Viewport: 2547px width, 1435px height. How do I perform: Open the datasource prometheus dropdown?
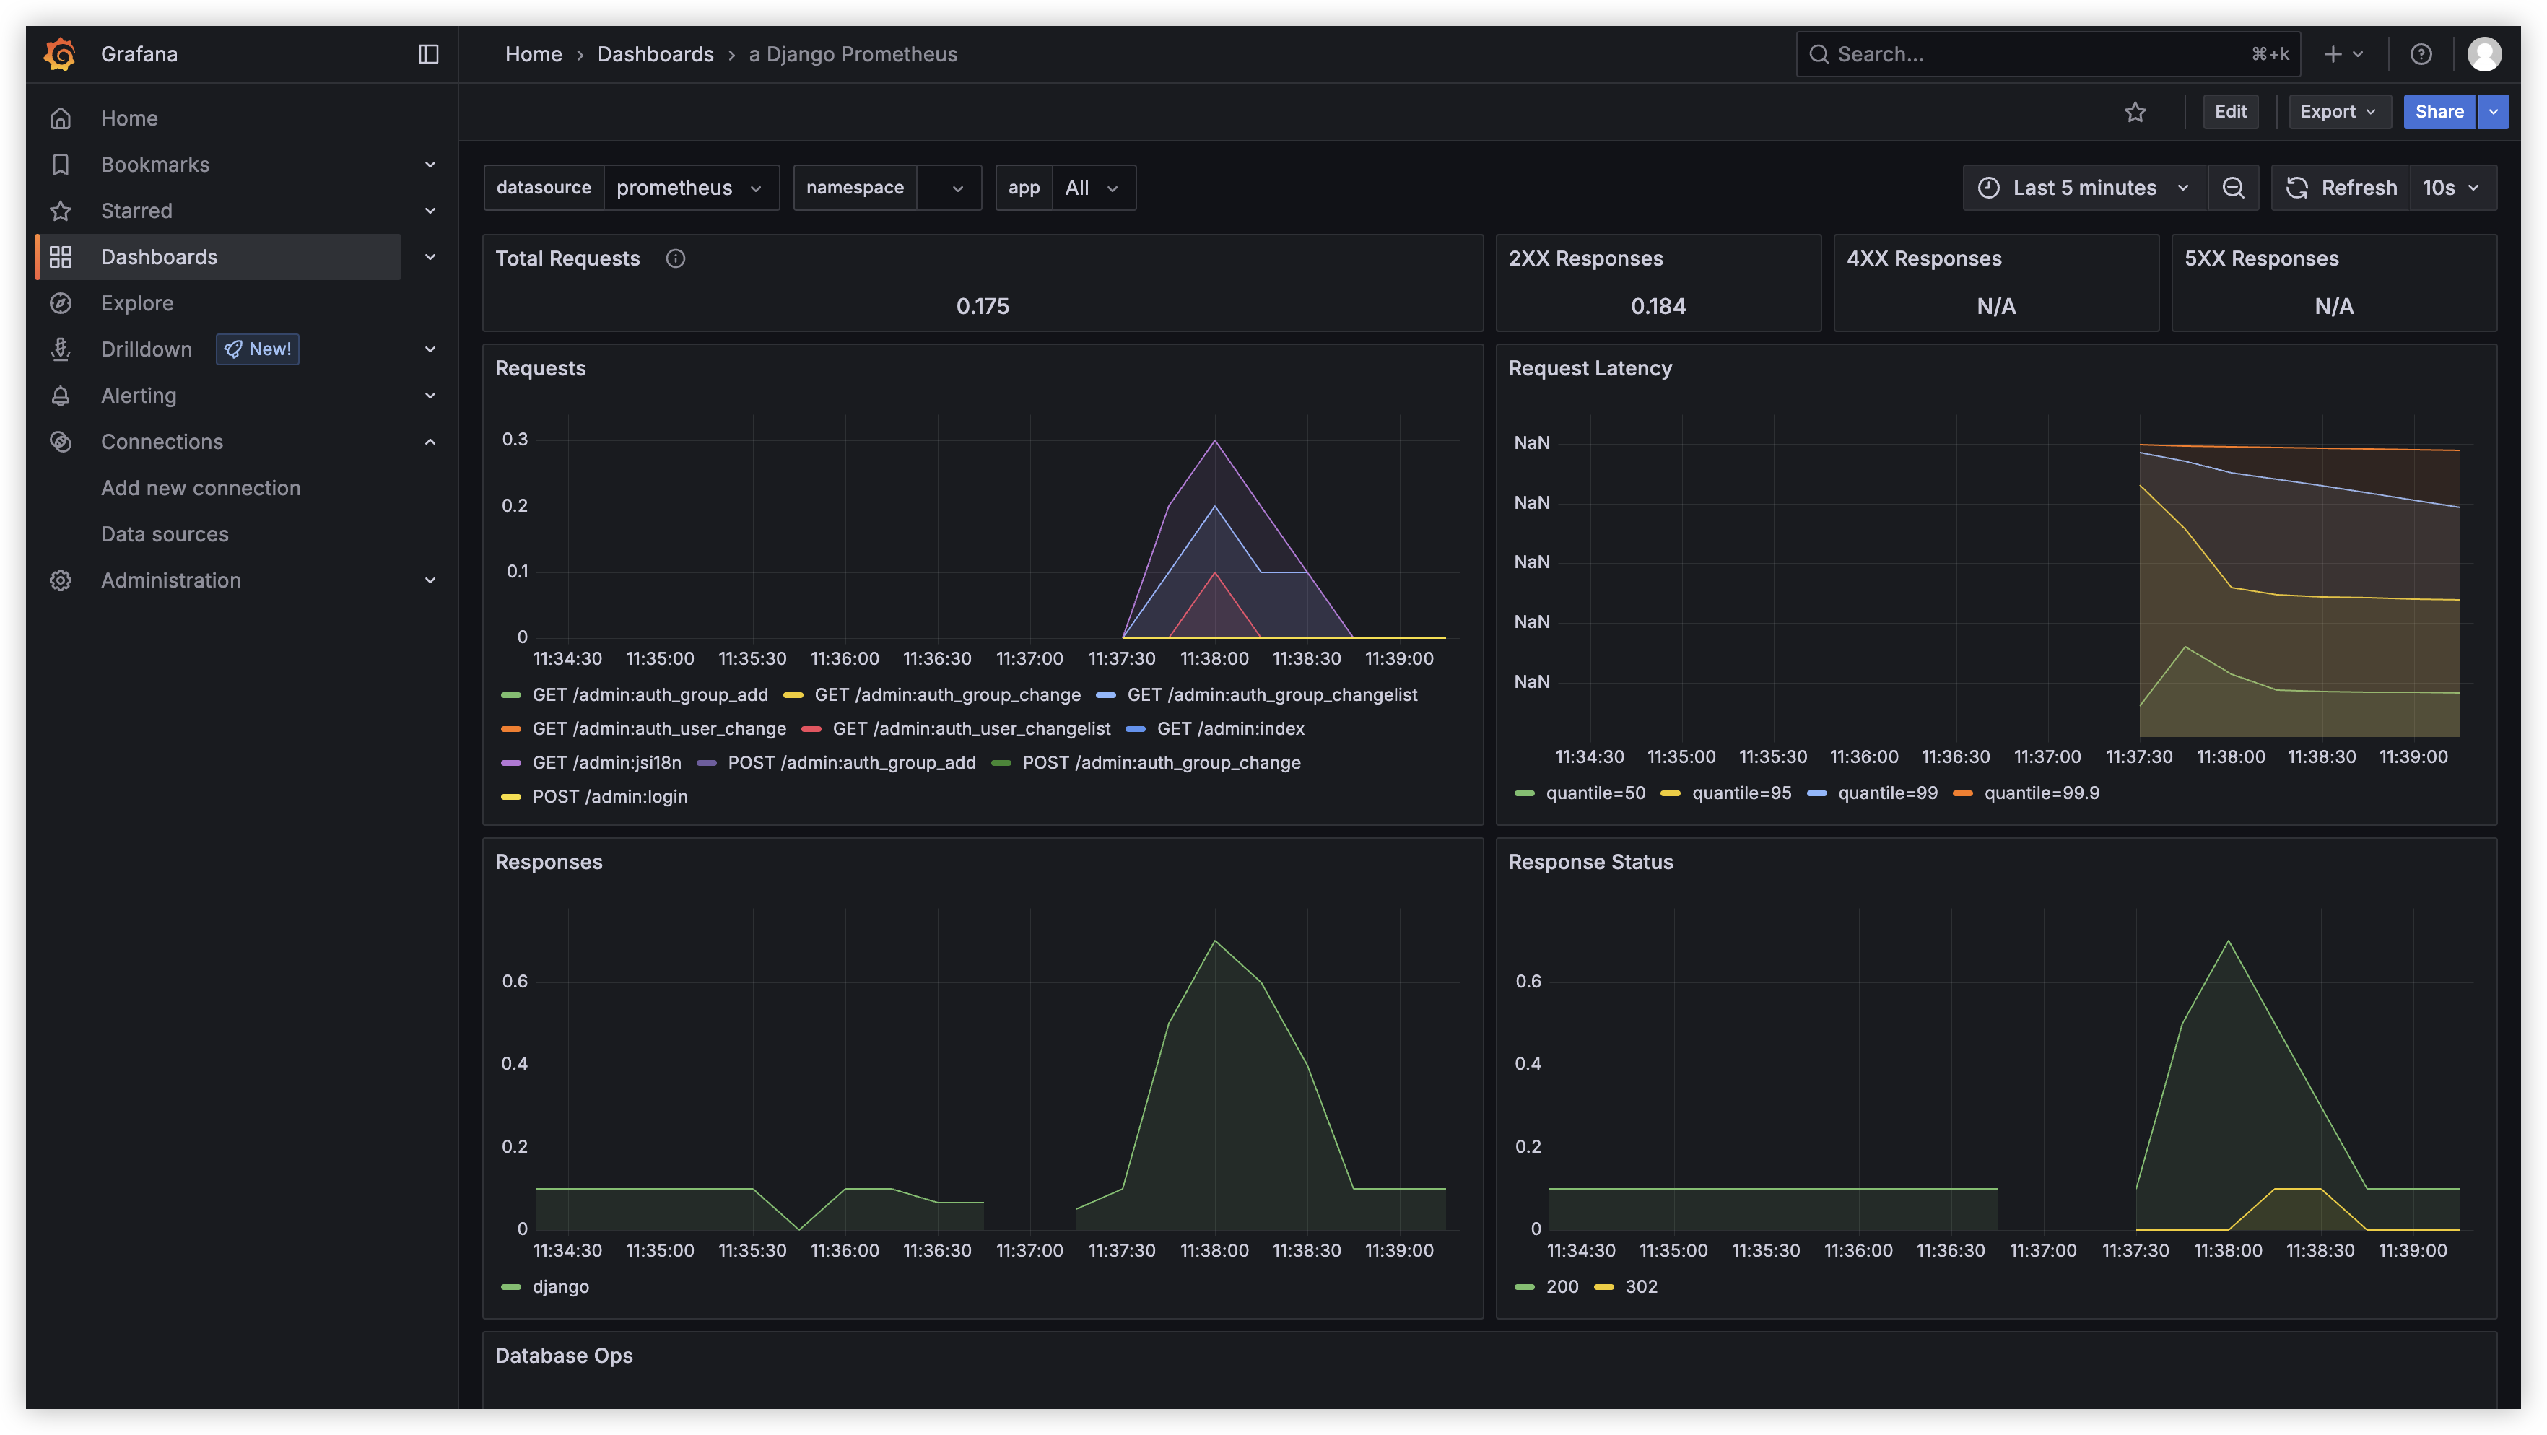691,188
